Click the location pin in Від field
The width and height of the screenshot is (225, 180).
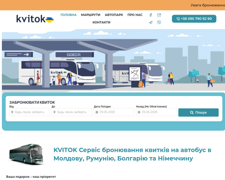click(12, 112)
